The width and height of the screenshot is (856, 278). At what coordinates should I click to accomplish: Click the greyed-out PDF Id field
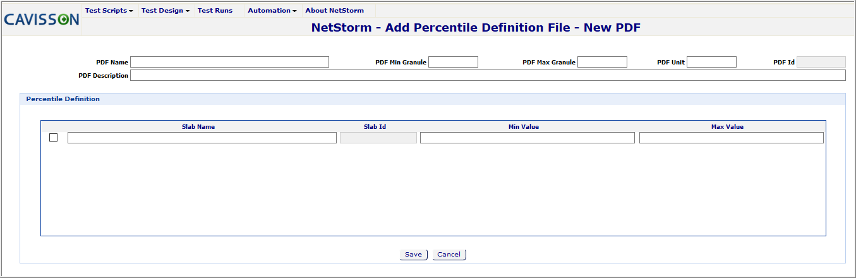click(x=821, y=62)
